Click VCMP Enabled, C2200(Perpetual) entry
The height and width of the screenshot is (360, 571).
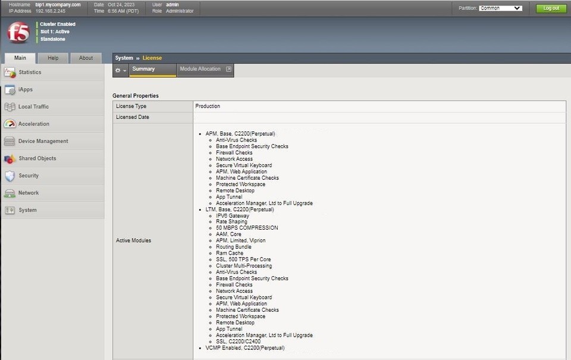pos(245,348)
